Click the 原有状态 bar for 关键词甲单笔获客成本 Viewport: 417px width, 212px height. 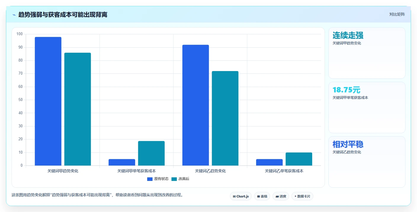click(x=122, y=162)
